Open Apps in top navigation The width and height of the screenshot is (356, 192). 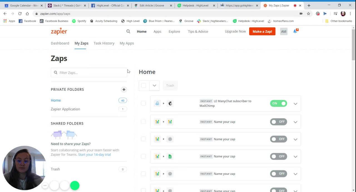(x=157, y=31)
